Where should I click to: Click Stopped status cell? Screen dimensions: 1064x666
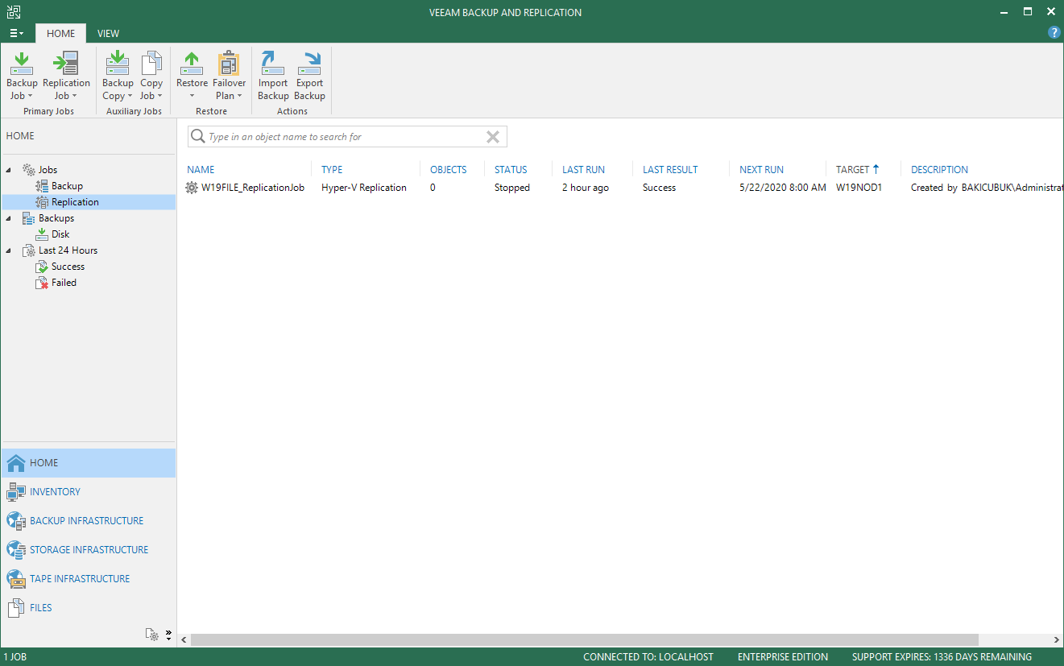[x=512, y=188]
